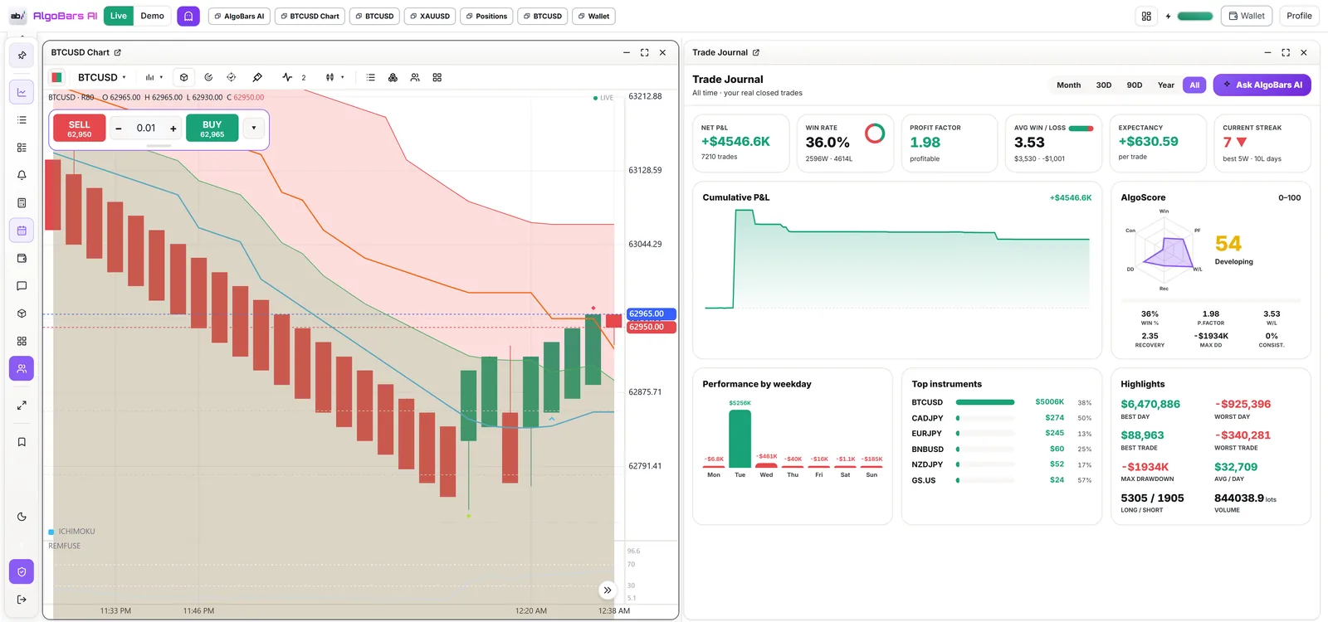Decrease lot size with minus button

pyautogui.click(x=119, y=129)
